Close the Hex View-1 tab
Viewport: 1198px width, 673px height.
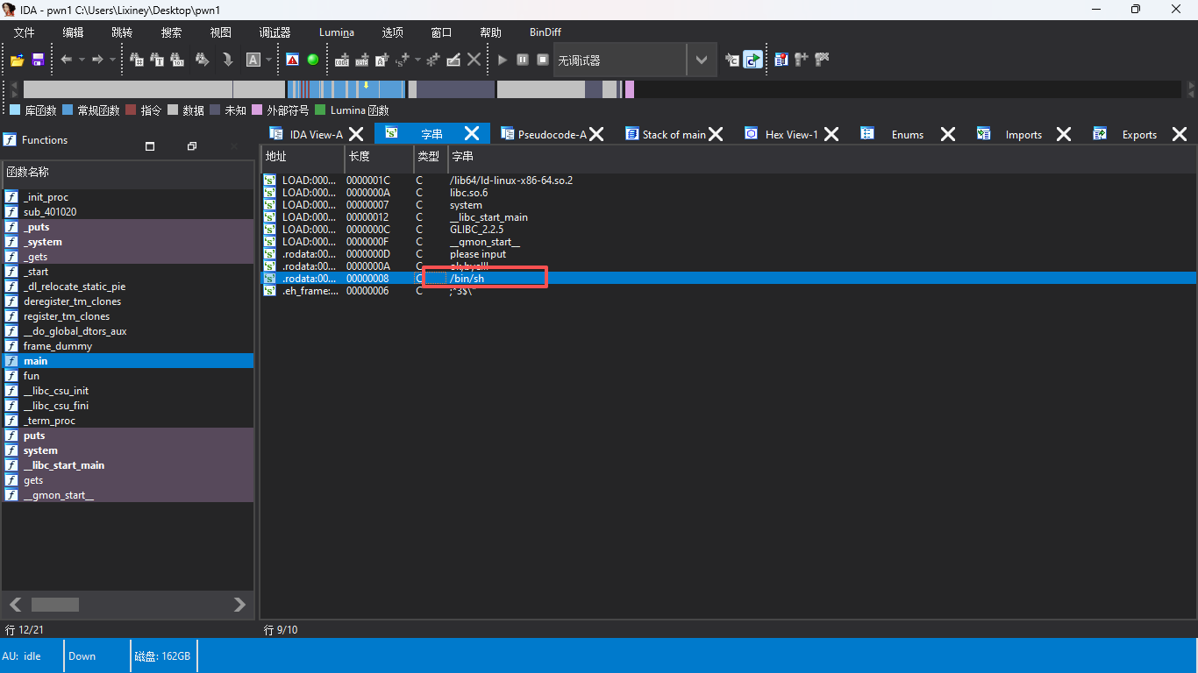click(x=831, y=134)
